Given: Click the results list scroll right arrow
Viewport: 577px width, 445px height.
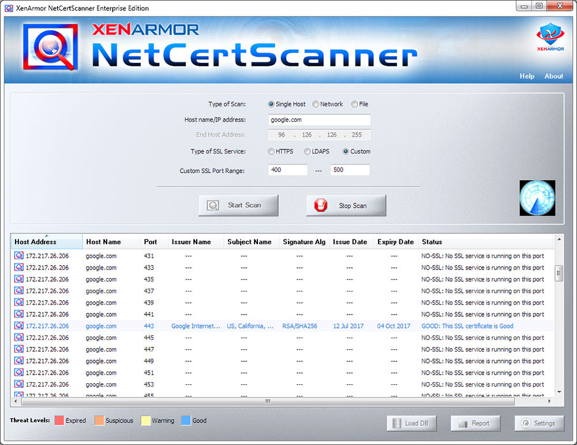Looking at the screenshot, I should [x=549, y=401].
